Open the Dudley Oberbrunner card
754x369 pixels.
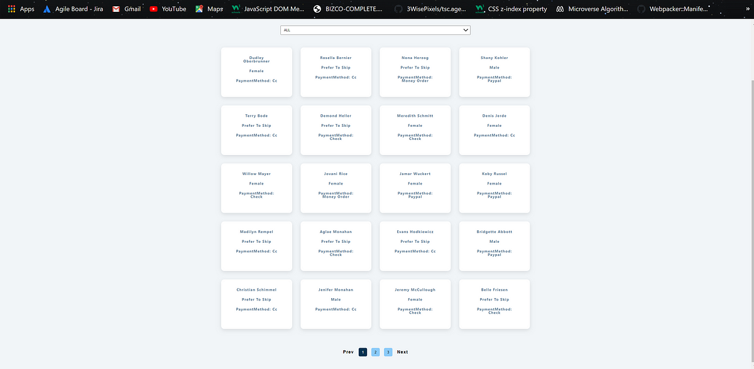(256, 72)
